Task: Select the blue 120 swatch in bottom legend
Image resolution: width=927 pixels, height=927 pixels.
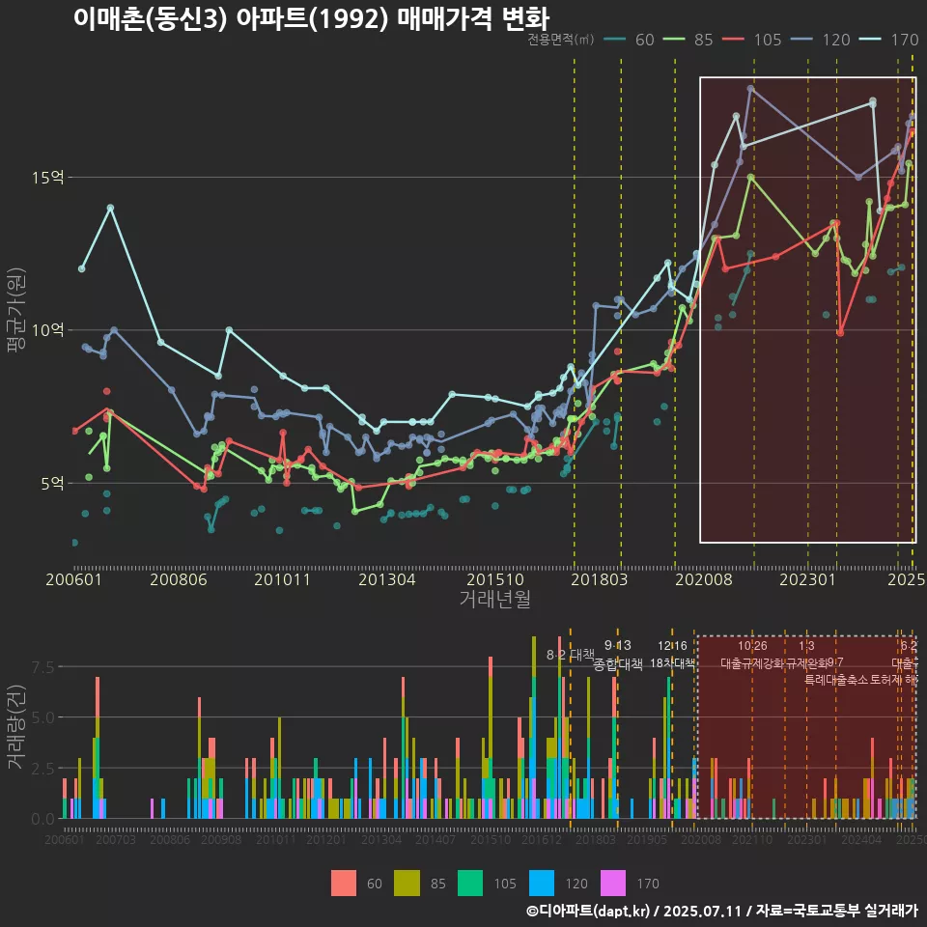Action: [542, 884]
